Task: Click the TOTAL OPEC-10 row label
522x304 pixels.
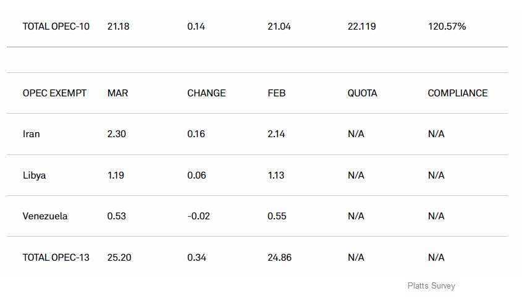Action: [x=56, y=27]
